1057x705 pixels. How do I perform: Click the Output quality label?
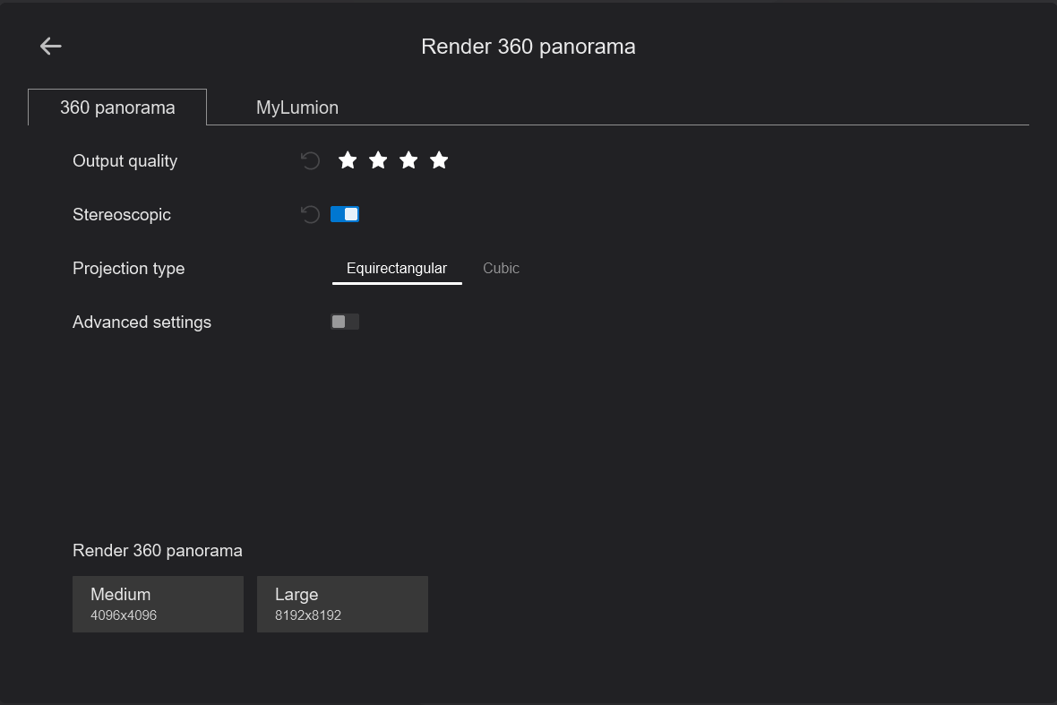pos(125,161)
